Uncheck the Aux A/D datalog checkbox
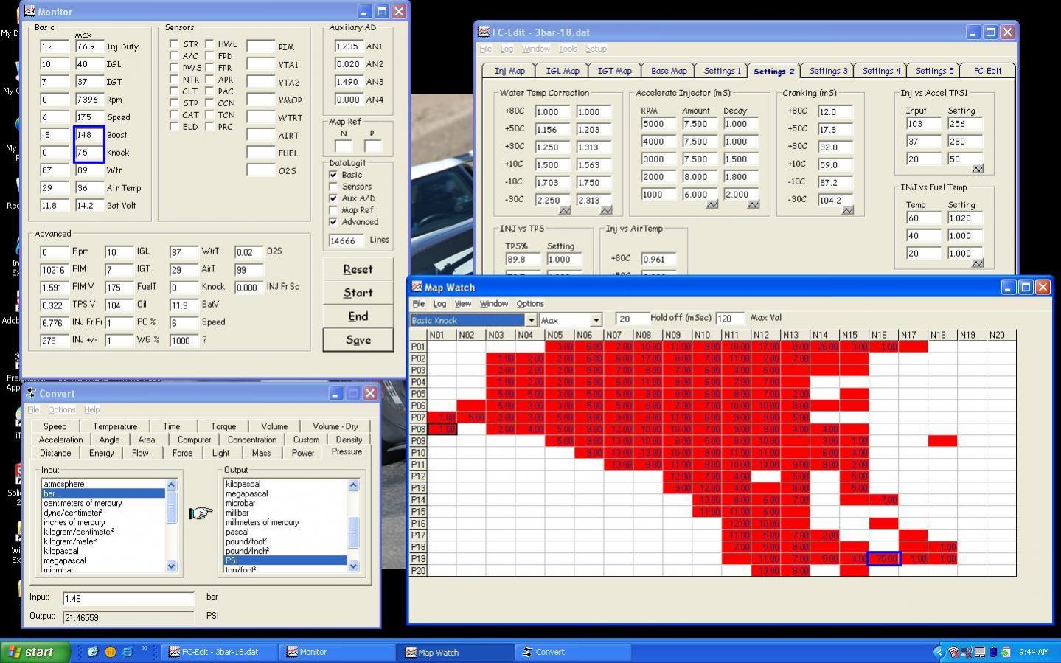1061x663 pixels. point(333,198)
